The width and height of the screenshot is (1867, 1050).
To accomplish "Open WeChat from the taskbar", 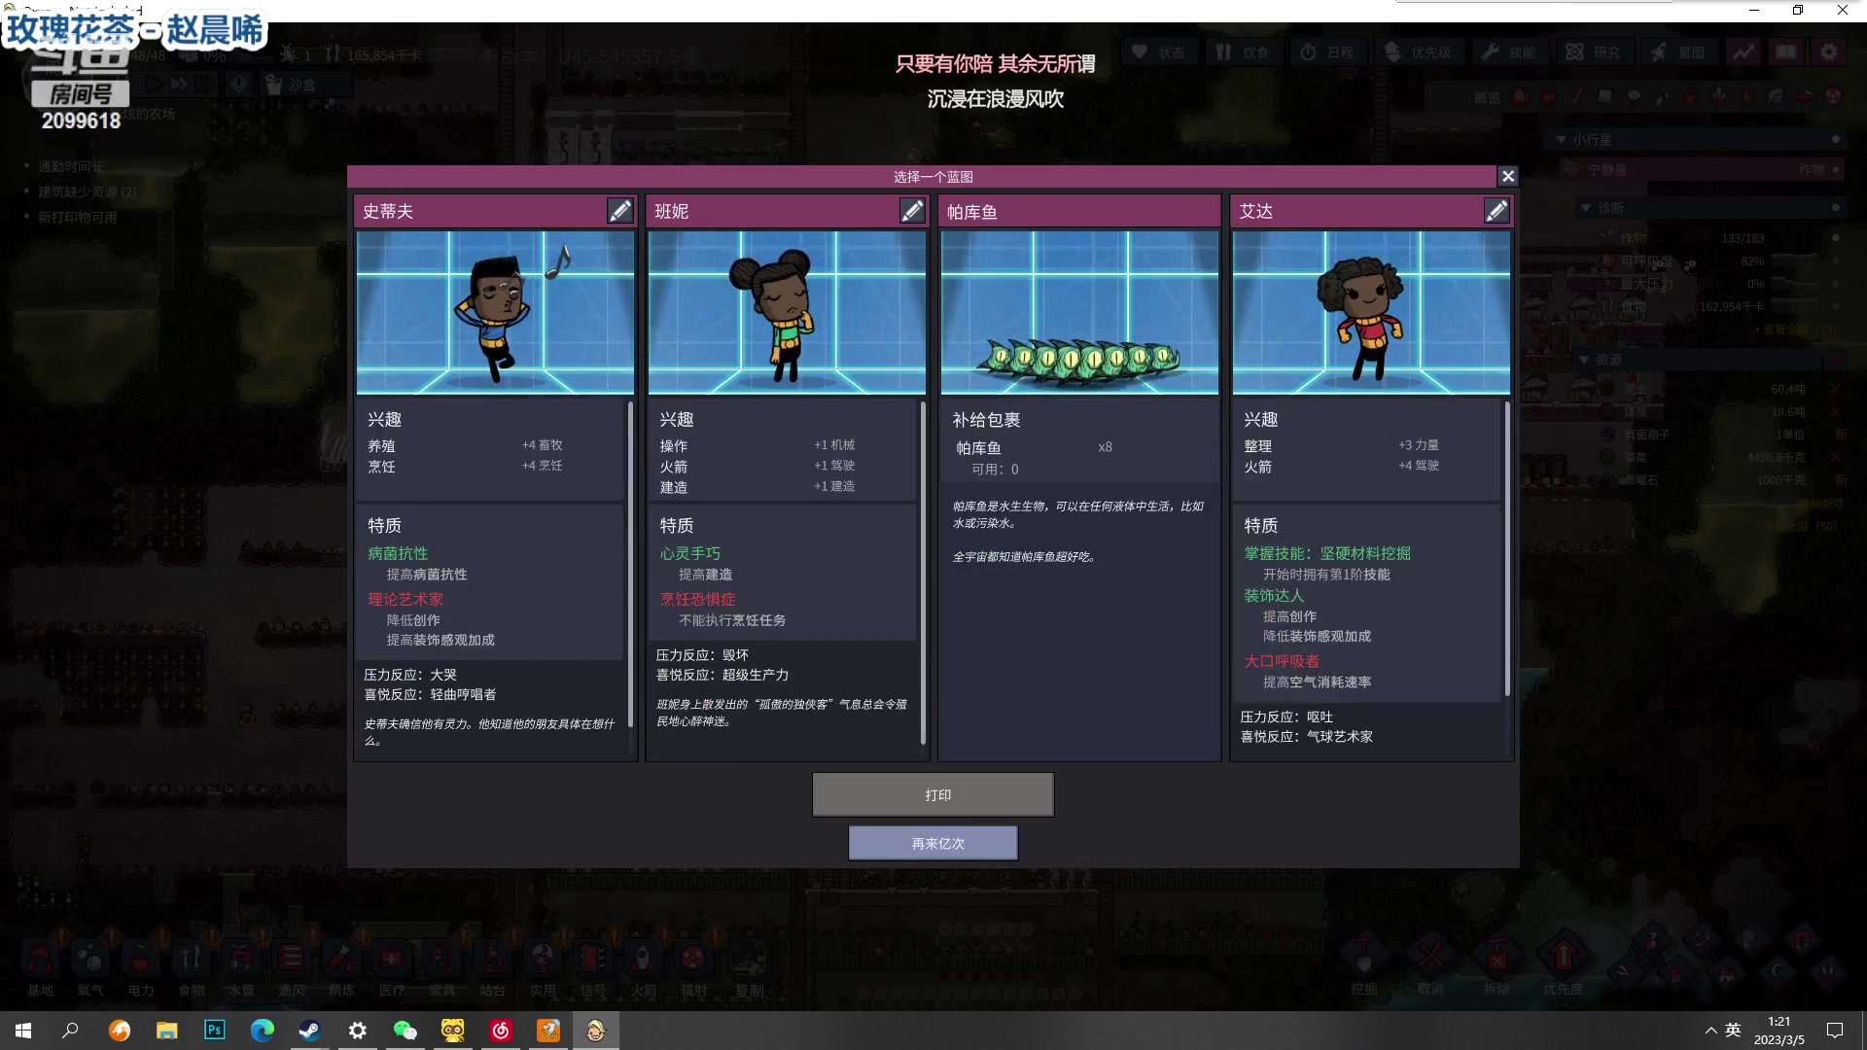I will coord(405,1031).
